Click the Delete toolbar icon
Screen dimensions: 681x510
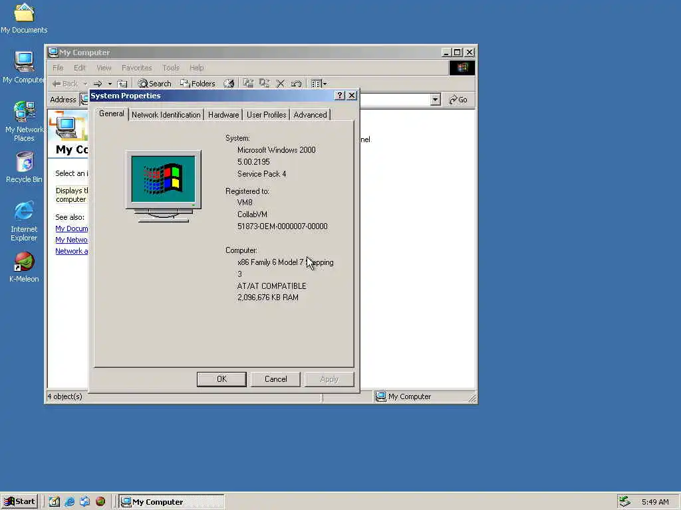(x=281, y=83)
